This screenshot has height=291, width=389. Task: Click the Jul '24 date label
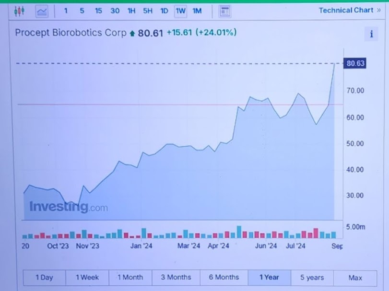[295, 246]
